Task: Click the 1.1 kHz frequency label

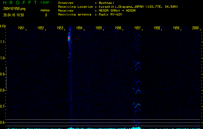Action: point(3,42)
